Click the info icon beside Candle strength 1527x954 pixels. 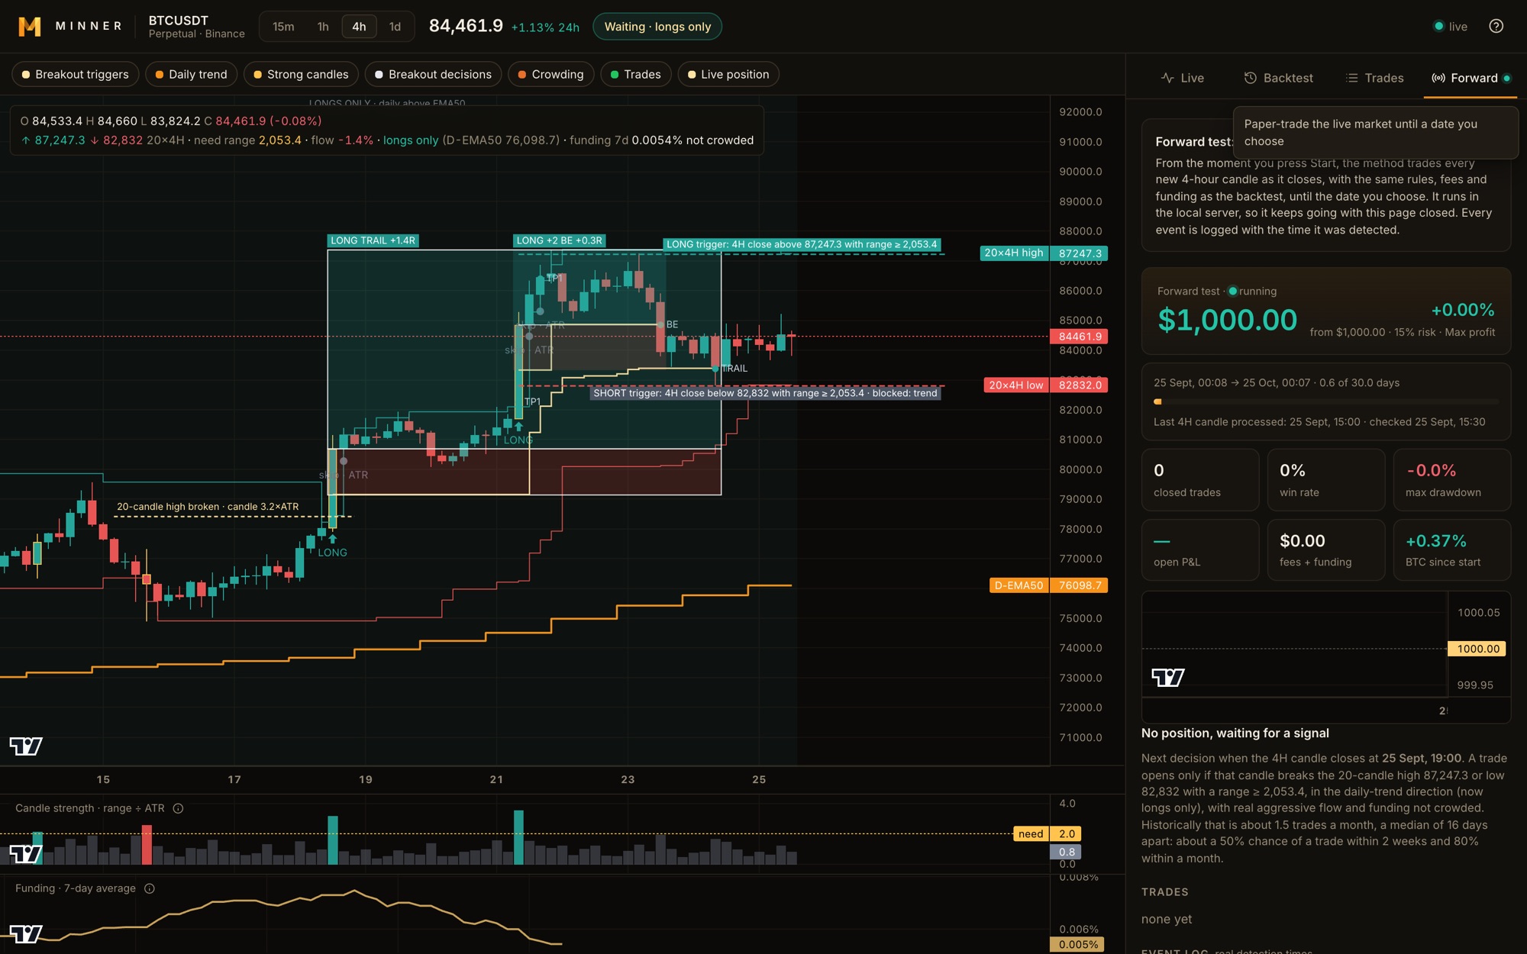point(178,808)
